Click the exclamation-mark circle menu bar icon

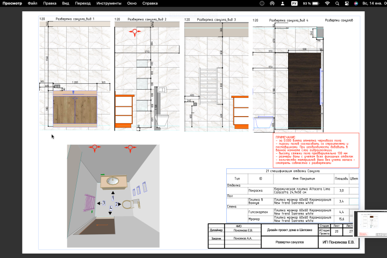[262, 3]
